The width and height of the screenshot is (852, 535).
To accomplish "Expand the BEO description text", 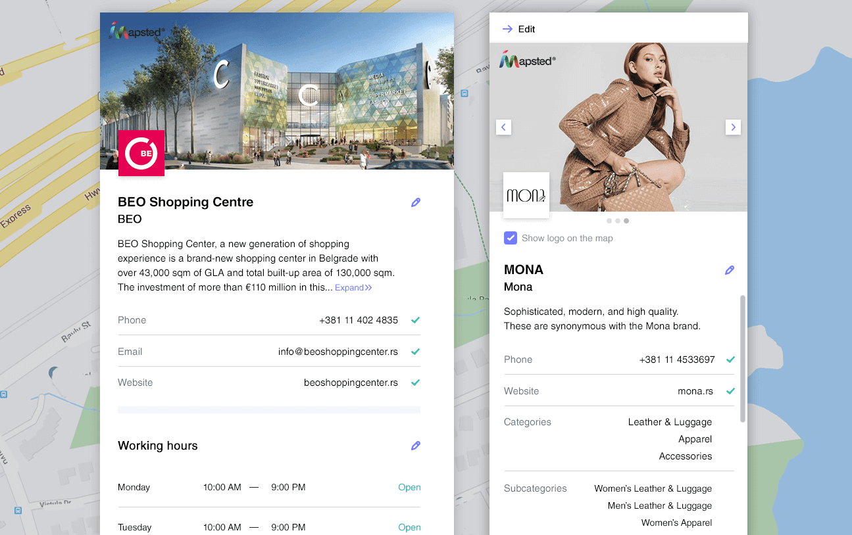I will [x=353, y=287].
